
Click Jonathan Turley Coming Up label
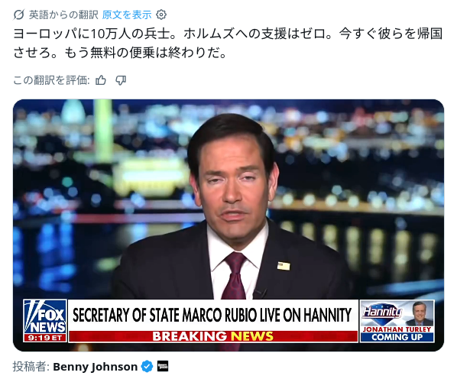397,333
